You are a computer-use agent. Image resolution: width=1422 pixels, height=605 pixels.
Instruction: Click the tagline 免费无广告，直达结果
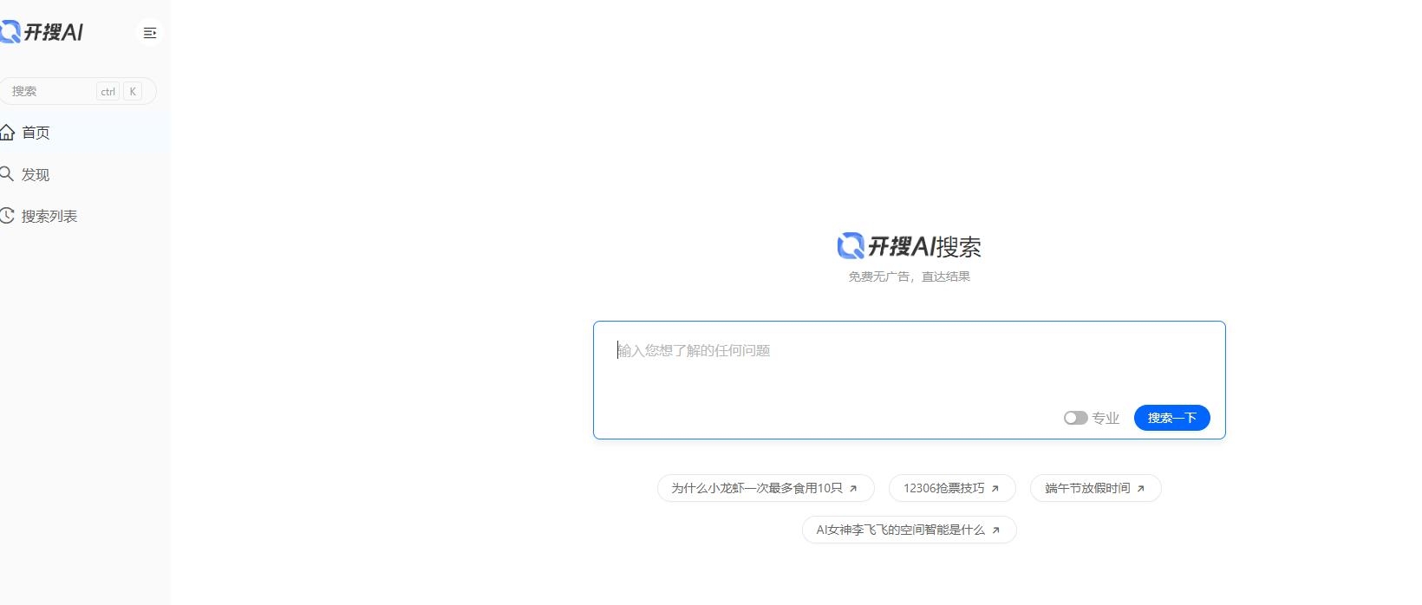(909, 276)
